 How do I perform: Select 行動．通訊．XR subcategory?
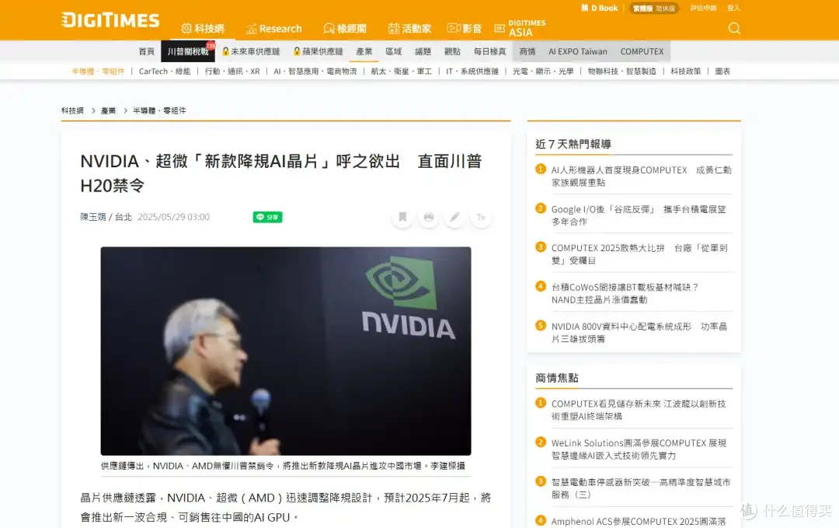[232, 72]
